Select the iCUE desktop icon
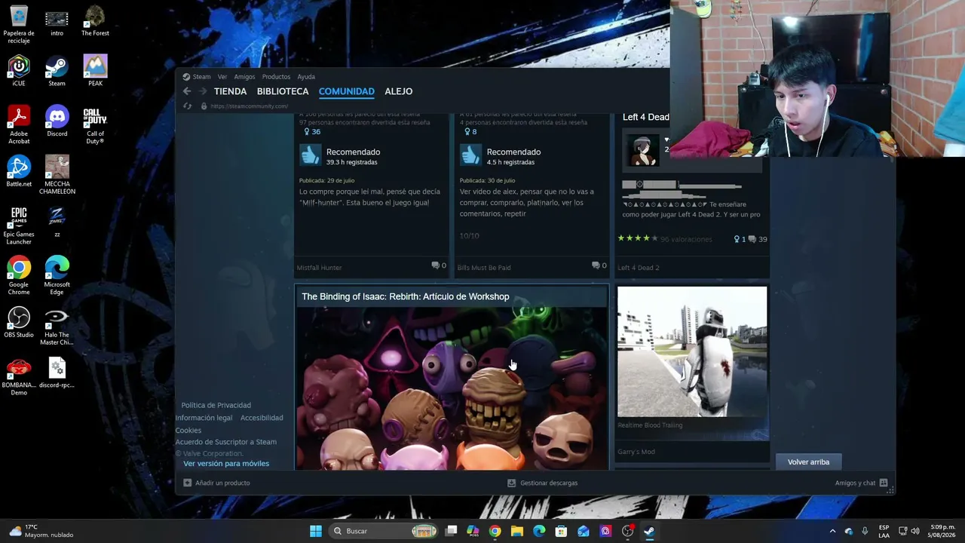This screenshot has height=543, width=965. click(x=19, y=71)
